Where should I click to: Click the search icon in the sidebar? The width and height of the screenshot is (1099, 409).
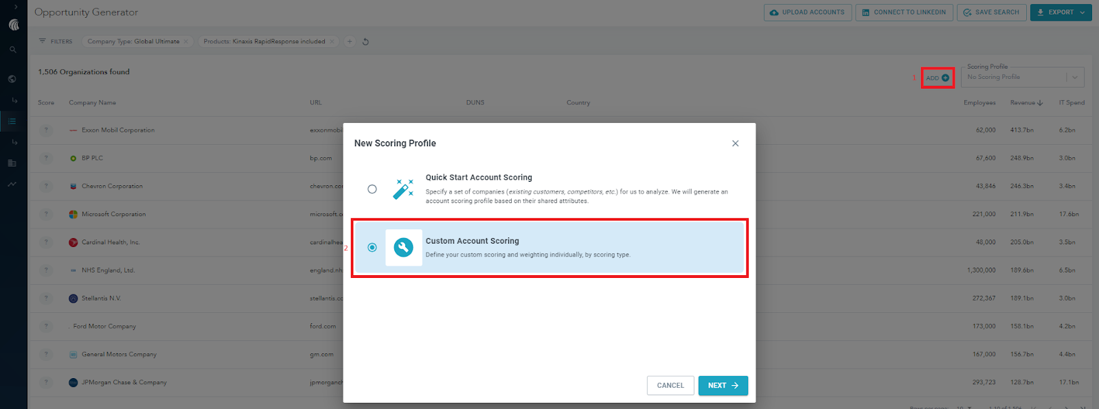pyautogui.click(x=12, y=50)
